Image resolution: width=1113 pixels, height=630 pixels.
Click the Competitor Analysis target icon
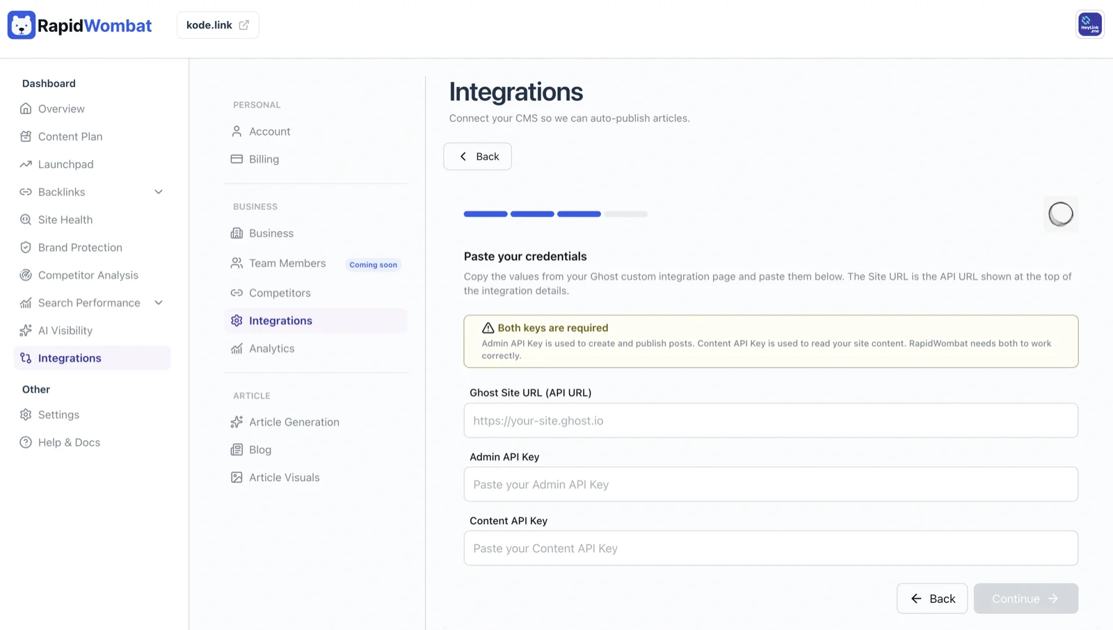click(x=26, y=275)
